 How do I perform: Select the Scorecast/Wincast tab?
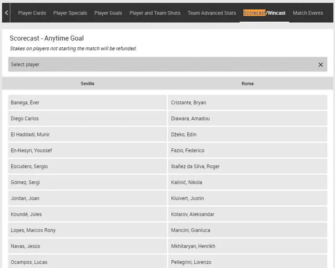click(264, 13)
